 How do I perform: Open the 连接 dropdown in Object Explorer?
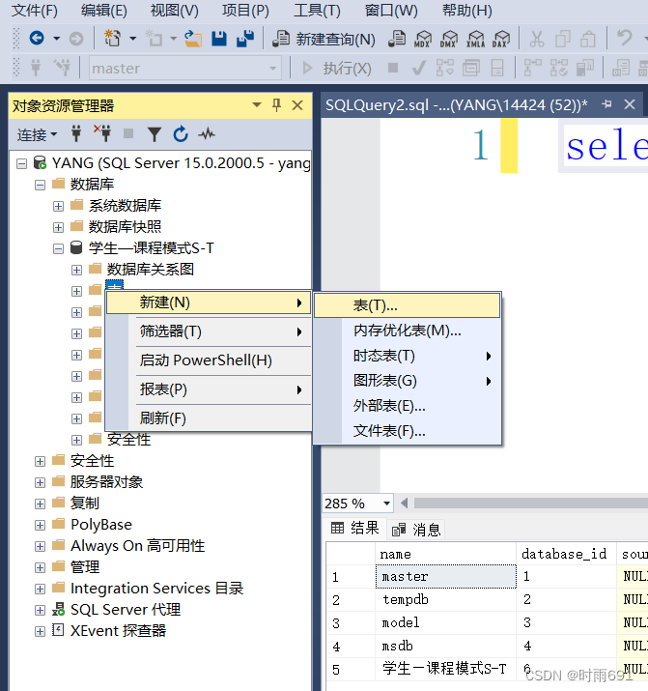37,134
